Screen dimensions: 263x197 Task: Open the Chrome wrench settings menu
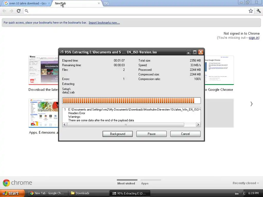point(259,11)
